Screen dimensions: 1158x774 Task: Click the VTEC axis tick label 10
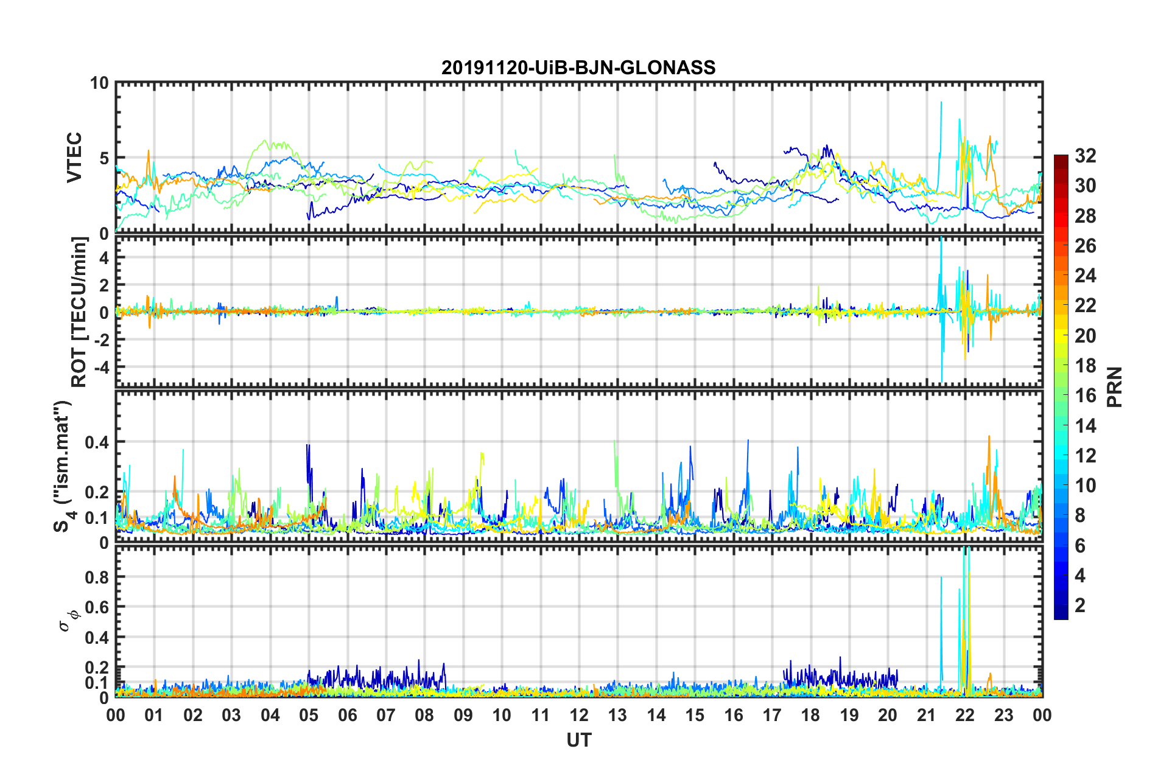99,83
